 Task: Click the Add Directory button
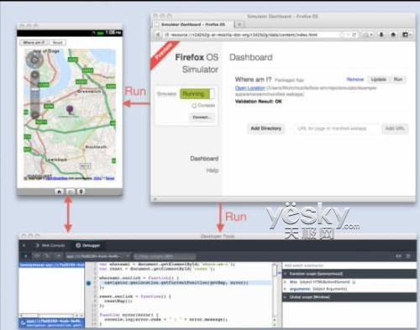[265, 128]
